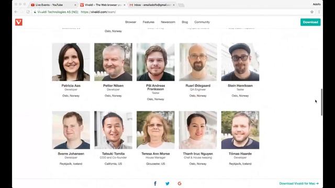Click Sverre Johansen's photo
The height and width of the screenshot is (188, 335).
[x=71, y=130]
